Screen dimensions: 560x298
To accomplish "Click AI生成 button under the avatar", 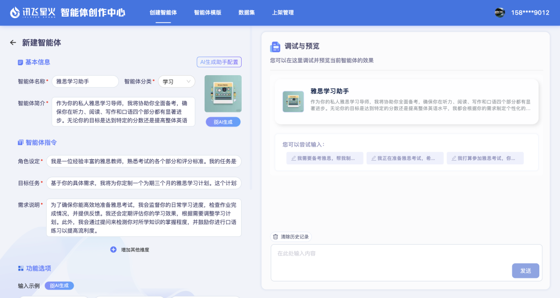I will 223,122.
